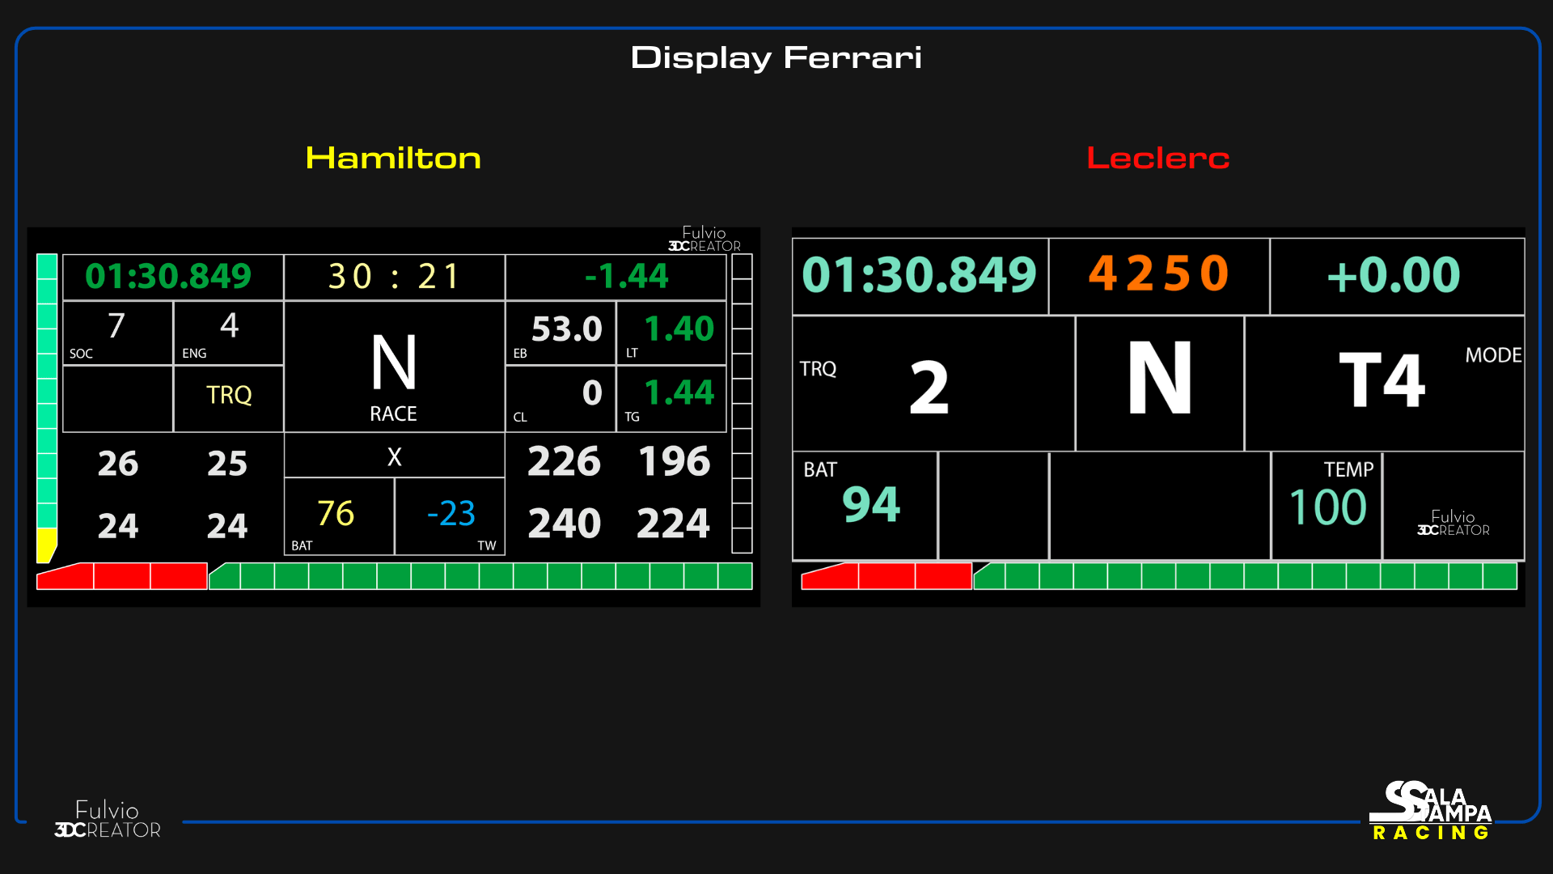The width and height of the screenshot is (1553, 874).
Task: Click the Fulvio 3DCreator logo at bottom left
Action: pyautogui.click(x=108, y=819)
